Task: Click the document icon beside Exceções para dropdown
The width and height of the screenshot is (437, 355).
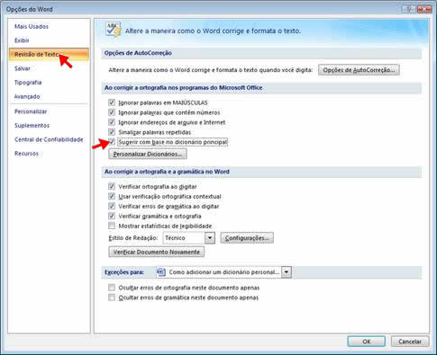Action: coord(161,272)
